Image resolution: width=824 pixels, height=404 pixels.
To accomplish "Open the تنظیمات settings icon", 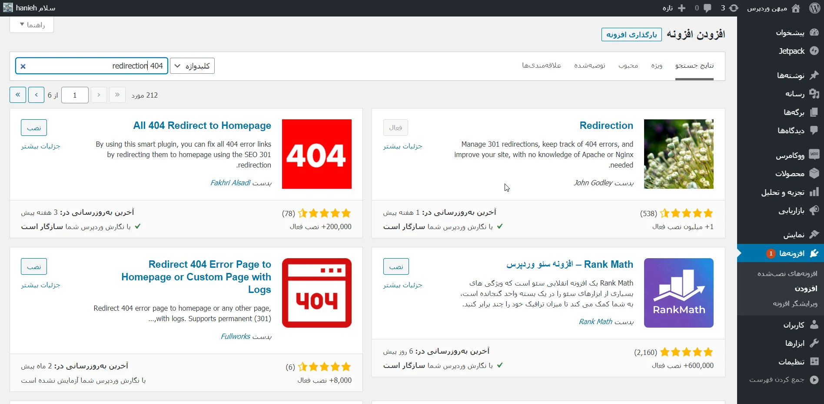I will [814, 361].
